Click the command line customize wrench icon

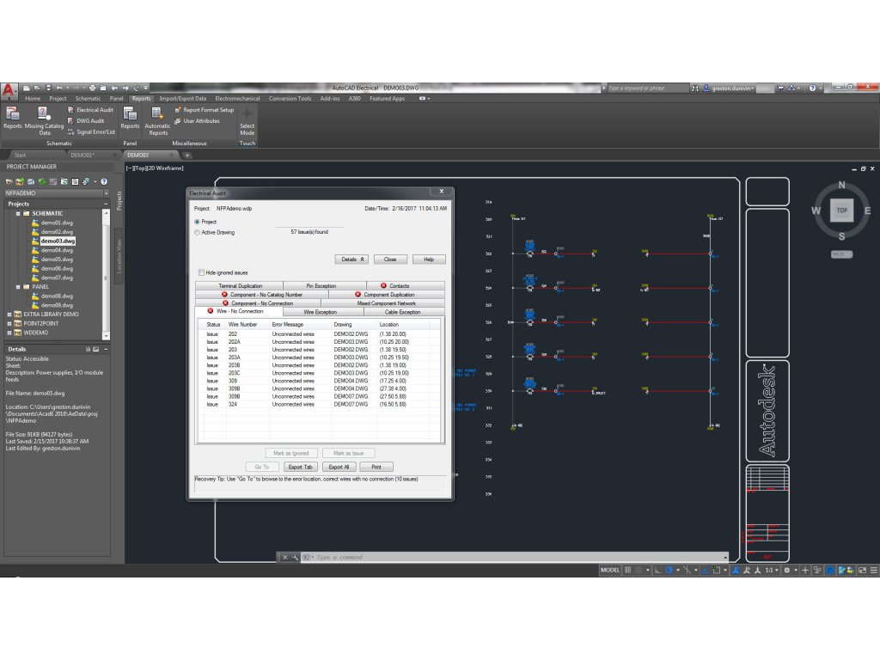(x=296, y=557)
